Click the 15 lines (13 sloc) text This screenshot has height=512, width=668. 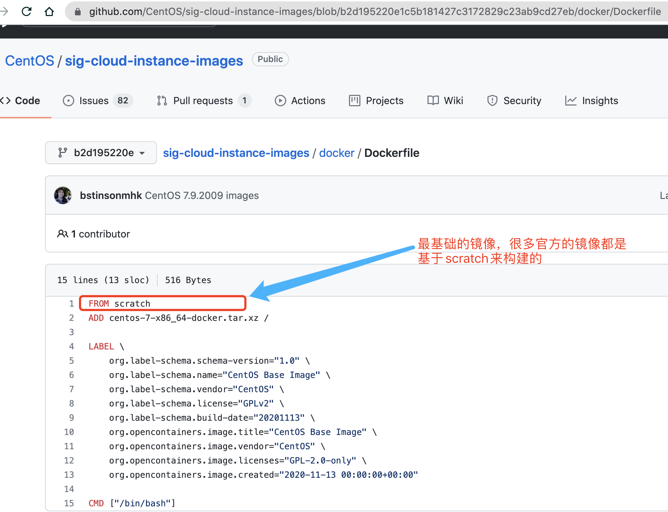pos(103,280)
